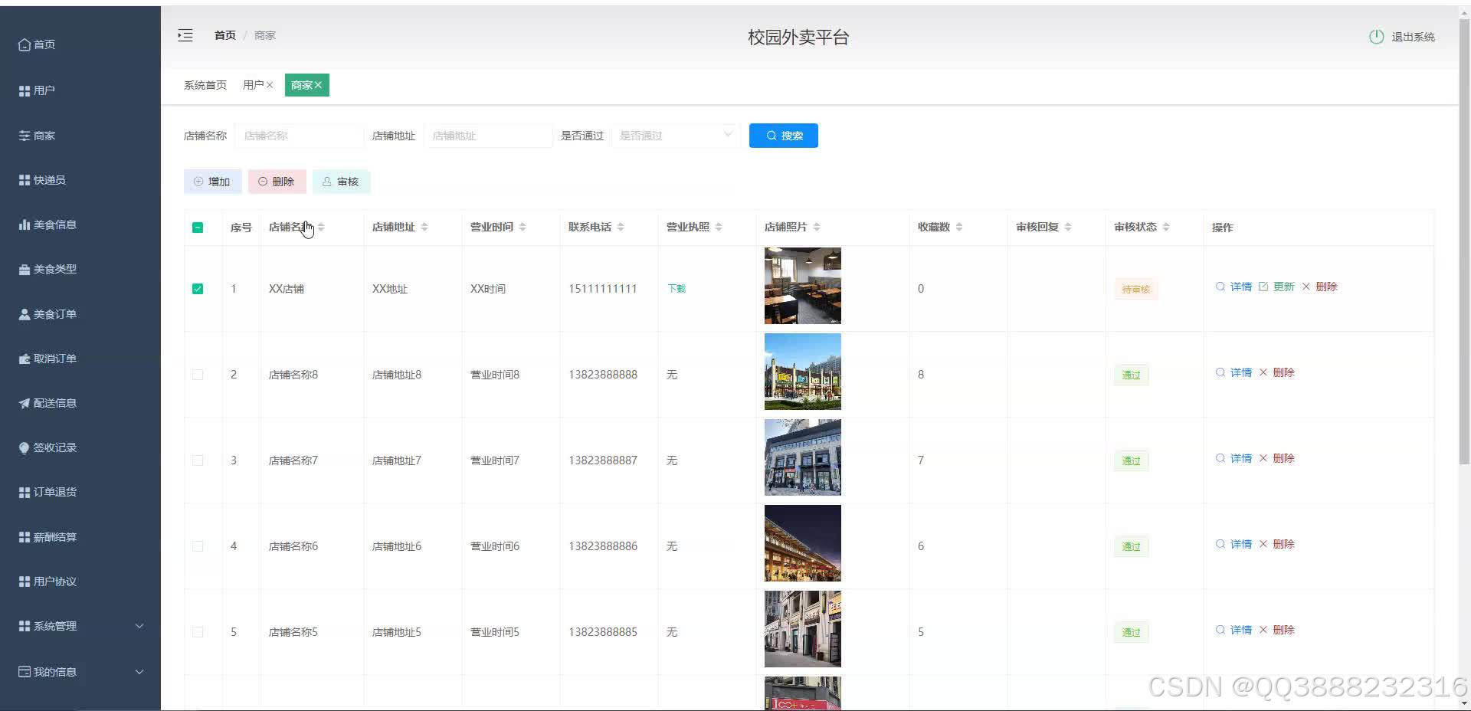
Task: Toggle the sidebar collapse icon
Action: tap(185, 35)
